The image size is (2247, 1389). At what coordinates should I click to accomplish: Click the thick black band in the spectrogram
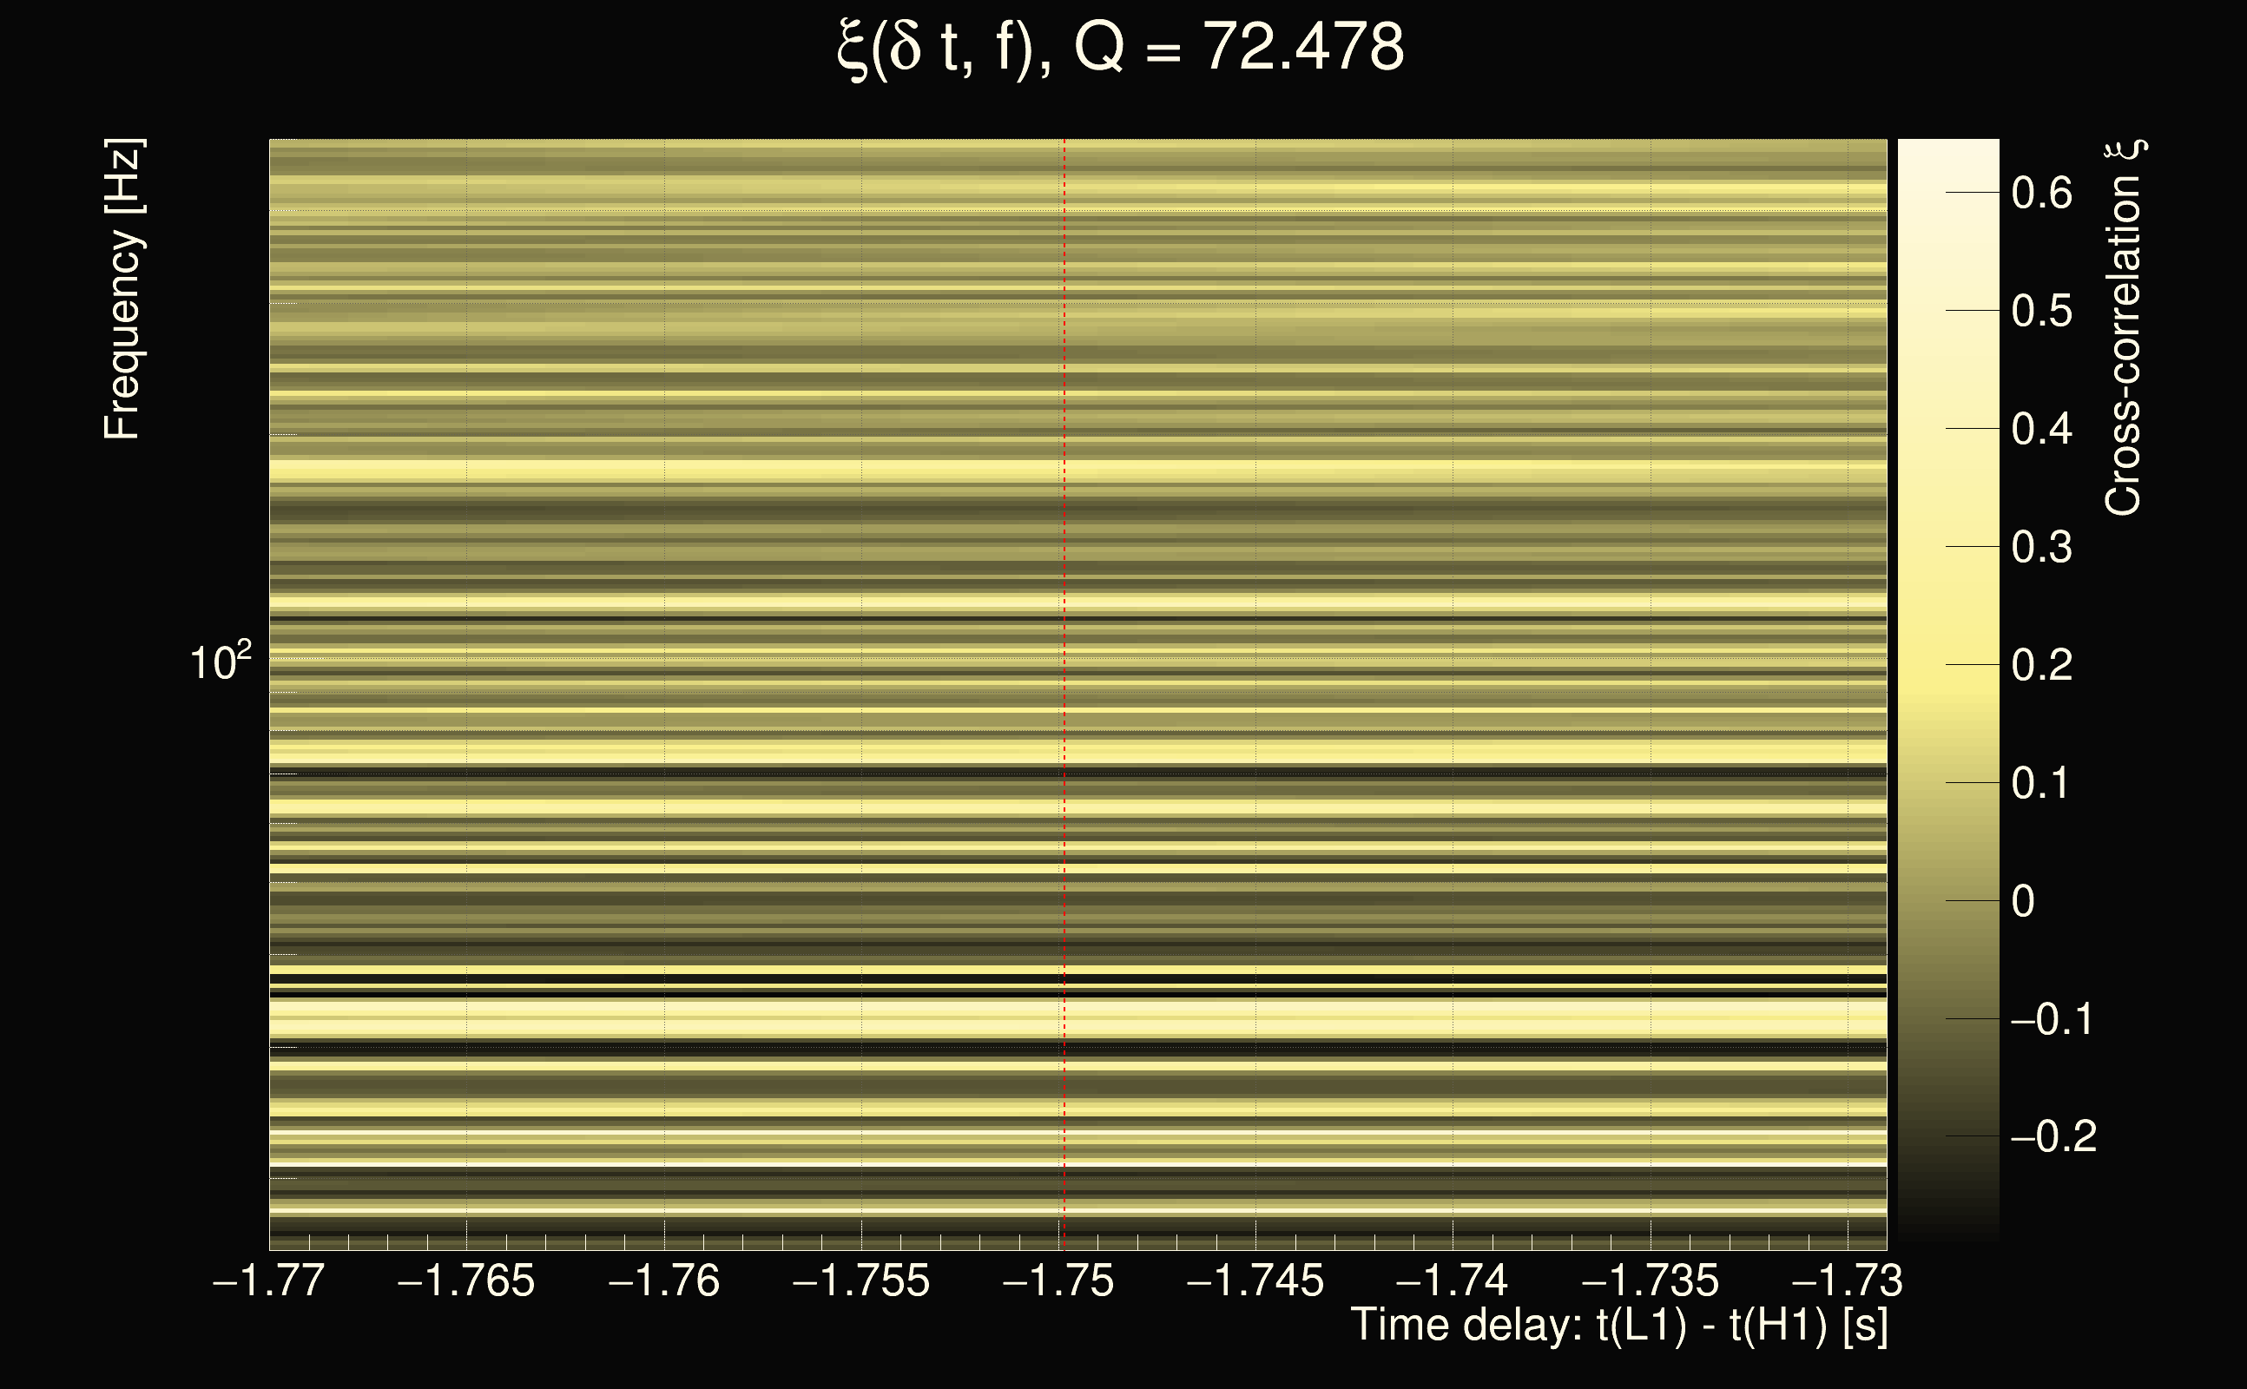coord(919,994)
